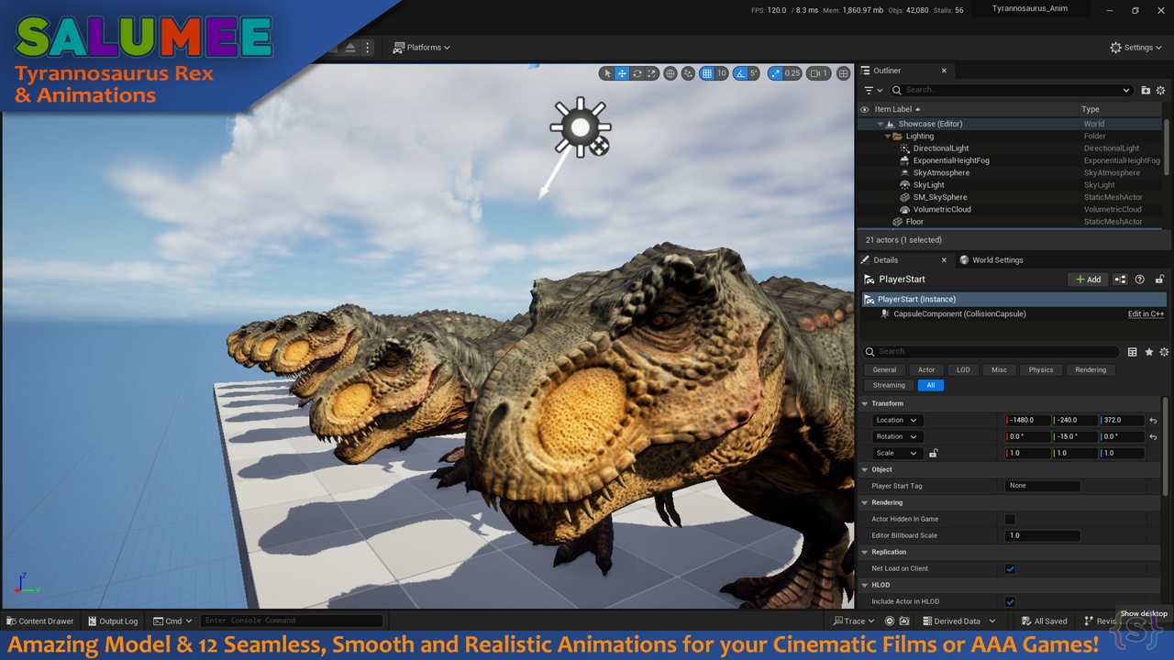Open the Platforms dropdown menu
This screenshot has width=1174, height=660.
[x=422, y=48]
